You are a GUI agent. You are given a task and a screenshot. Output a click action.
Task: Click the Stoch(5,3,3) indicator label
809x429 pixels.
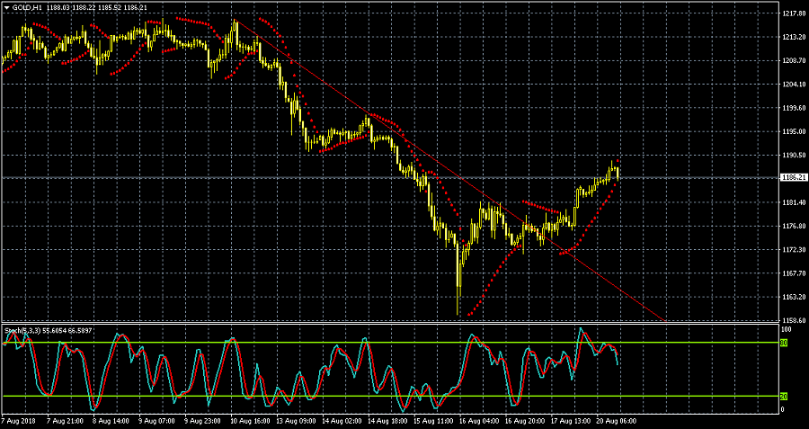tap(24, 331)
